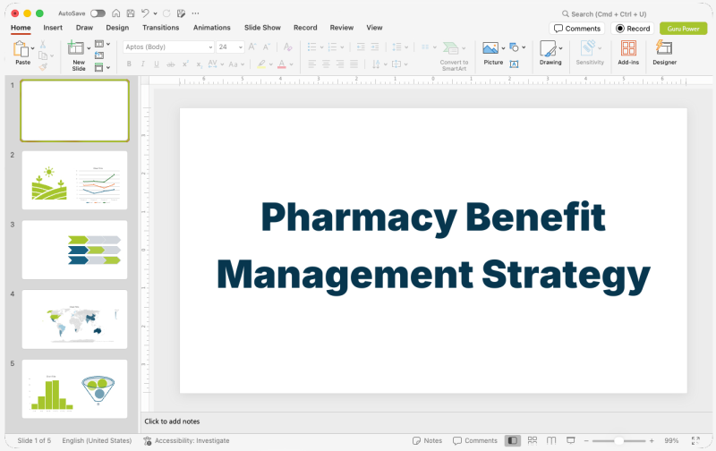Viewport: 716px width, 451px height.
Task: Toggle the Notes pane in status bar
Action: pos(427,440)
